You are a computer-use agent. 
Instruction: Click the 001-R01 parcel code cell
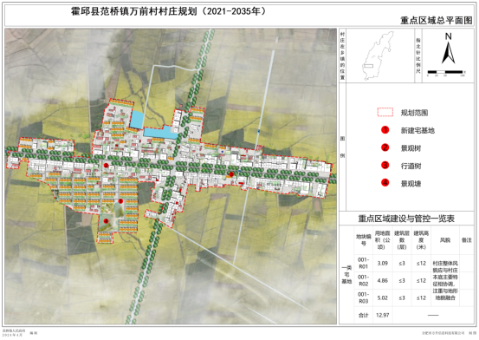click(x=363, y=263)
